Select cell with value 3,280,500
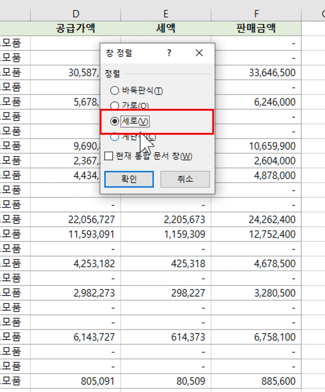The height and width of the screenshot is (392, 325). [x=256, y=293]
